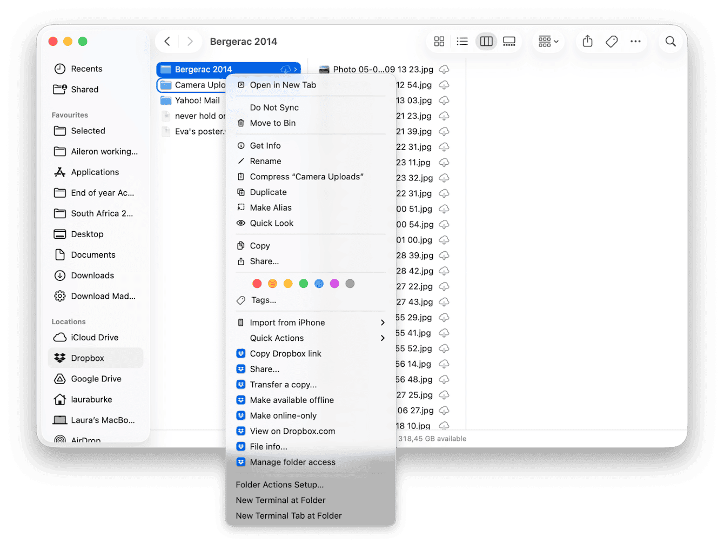Click the Search icon in the toolbar
Screen dimensions: 724x544
pyautogui.click(x=671, y=41)
